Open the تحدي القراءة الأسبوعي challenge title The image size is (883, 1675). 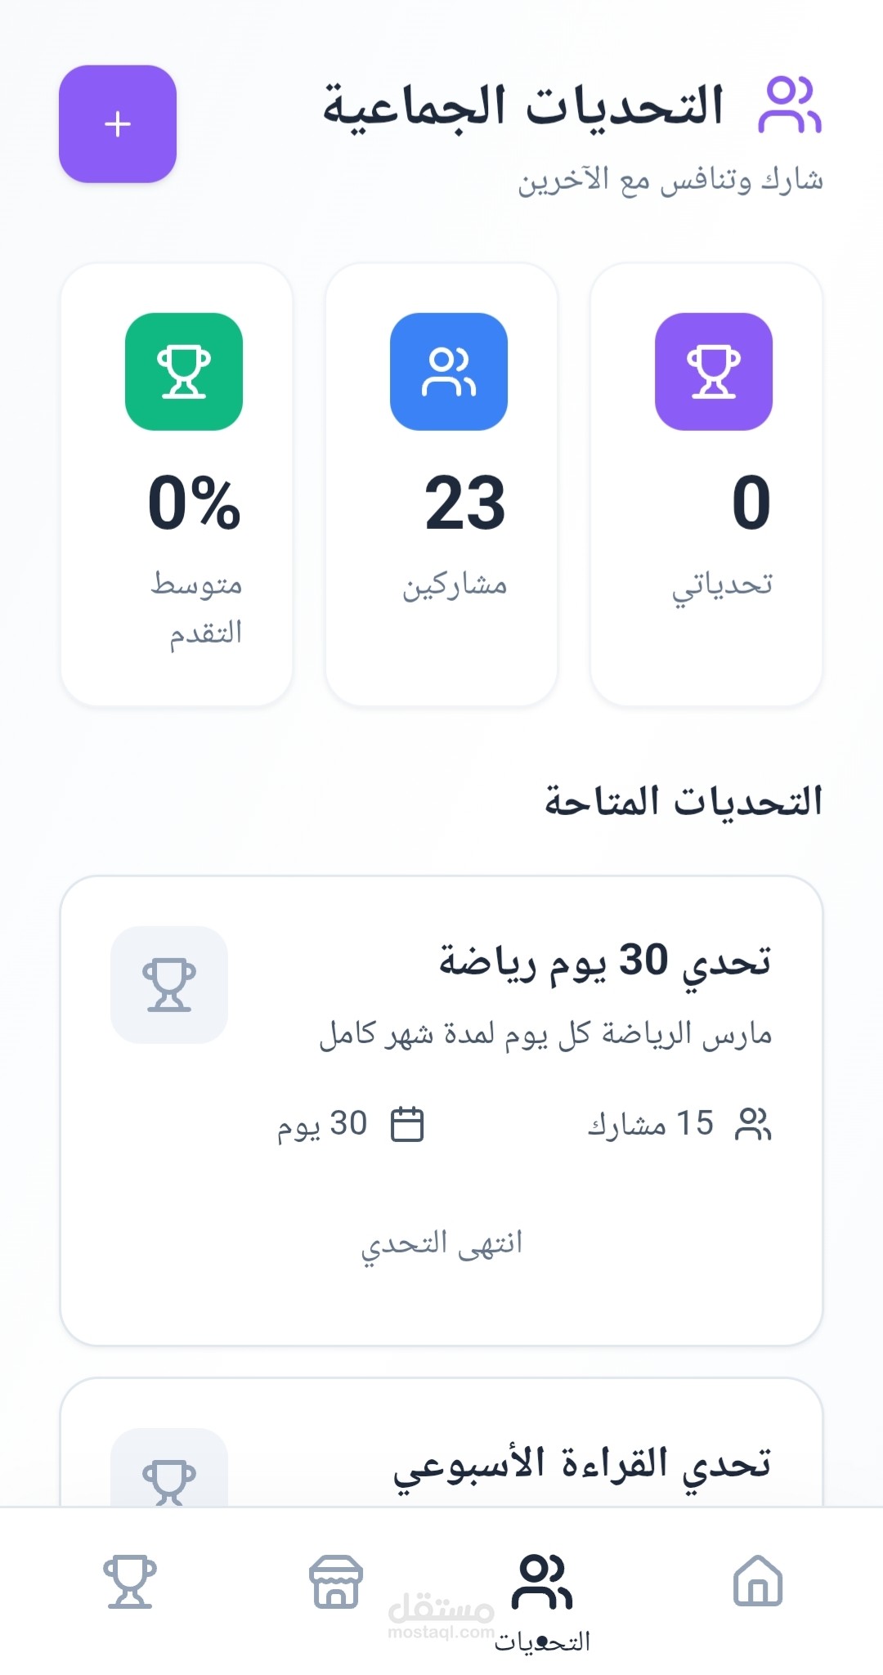[x=581, y=1463]
